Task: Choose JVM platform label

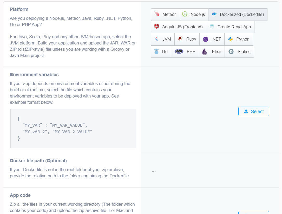Action: 167,39
